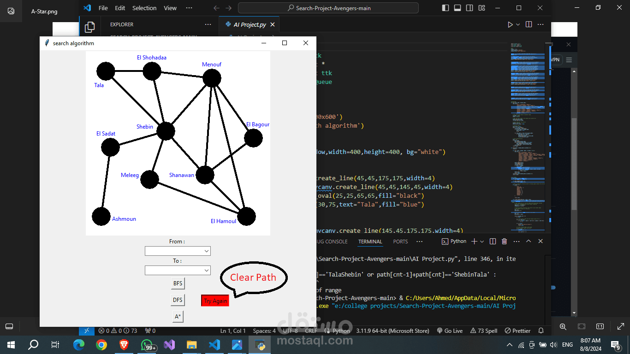This screenshot has width=630, height=354.
Task: Change file encoding UTF-8
Action: click(x=290, y=330)
